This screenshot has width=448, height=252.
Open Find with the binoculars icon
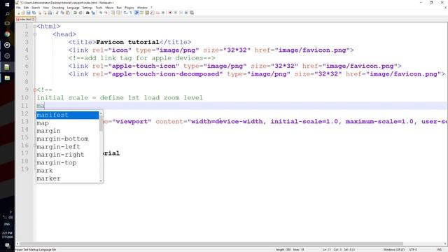(87, 13)
